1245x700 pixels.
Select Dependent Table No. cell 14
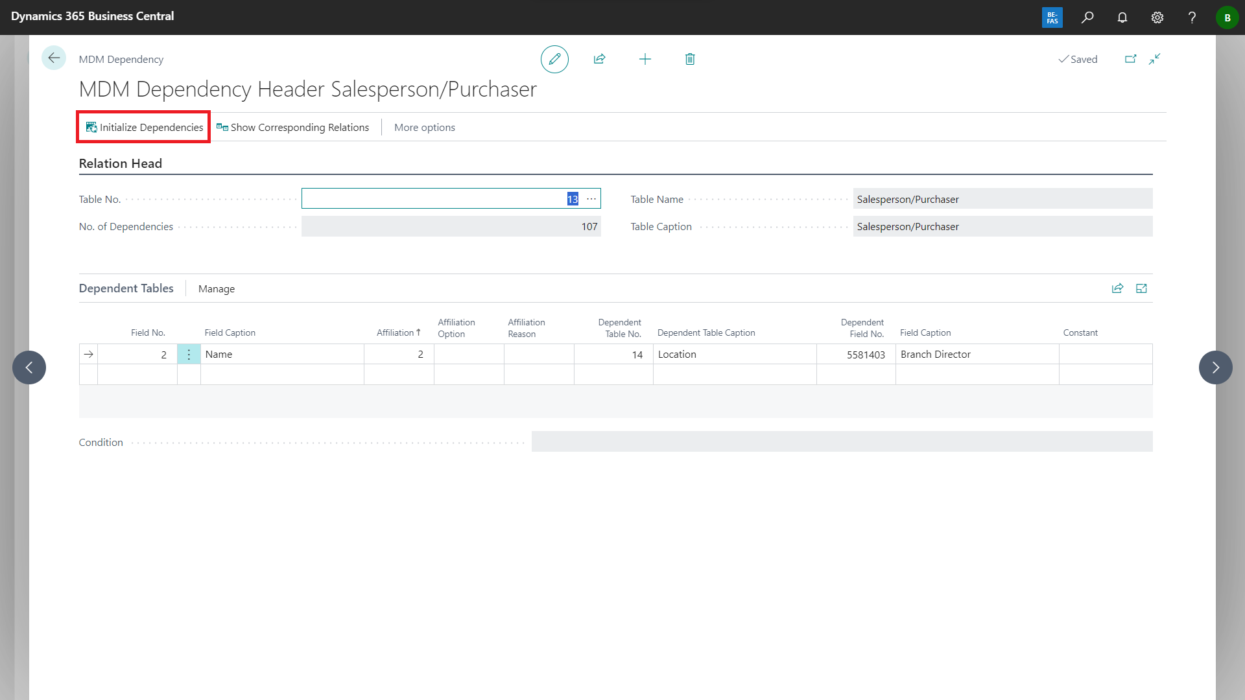click(613, 355)
